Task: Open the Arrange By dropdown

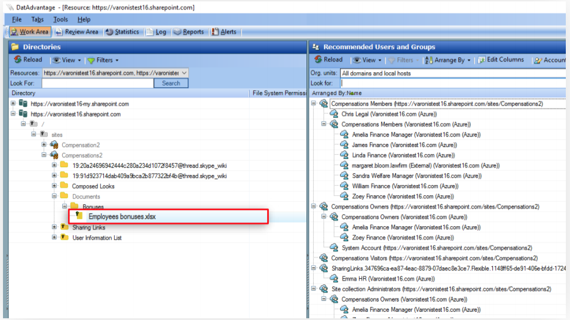Action: tap(448, 60)
